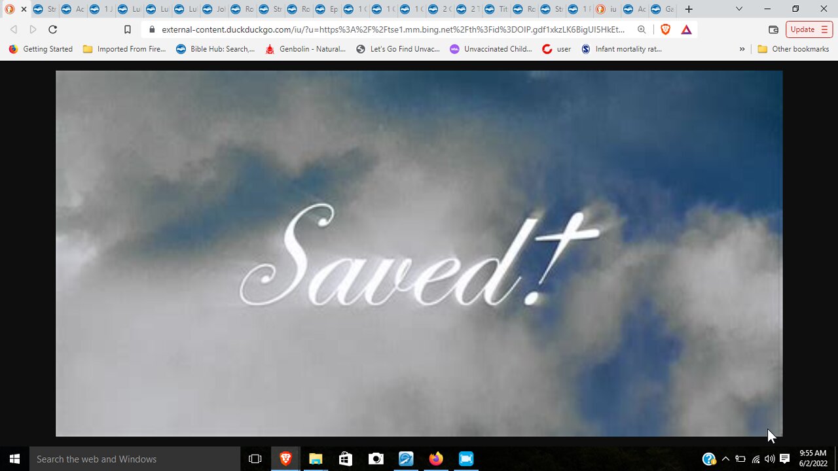Image resolution: width=838 pixels, height=471 pixels.
Task: Open the volume speaker tray icon
Action: point(770,459)
